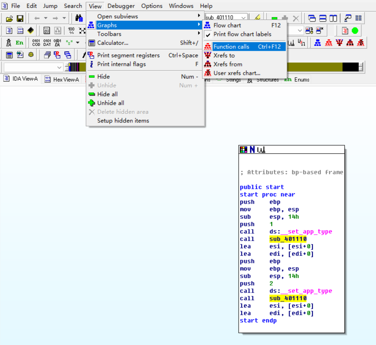Click the tile vertically toolbar icon
Screen dimensions: 376x345
click(333, 18)
